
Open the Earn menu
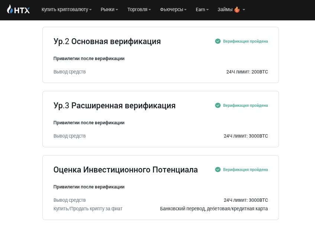coord(202,10)
